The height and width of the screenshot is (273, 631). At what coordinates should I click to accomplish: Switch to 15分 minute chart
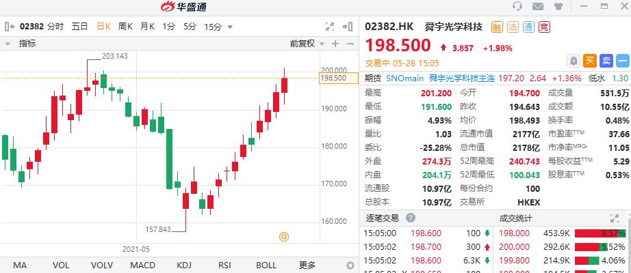click(x=212, y=27)
